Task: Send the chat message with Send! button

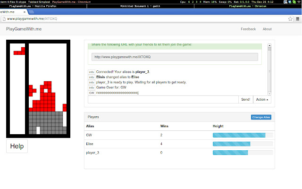Action: (246, 100)
